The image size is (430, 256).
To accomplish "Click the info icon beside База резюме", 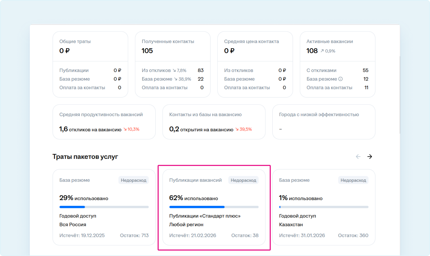I will coord(340,79).
